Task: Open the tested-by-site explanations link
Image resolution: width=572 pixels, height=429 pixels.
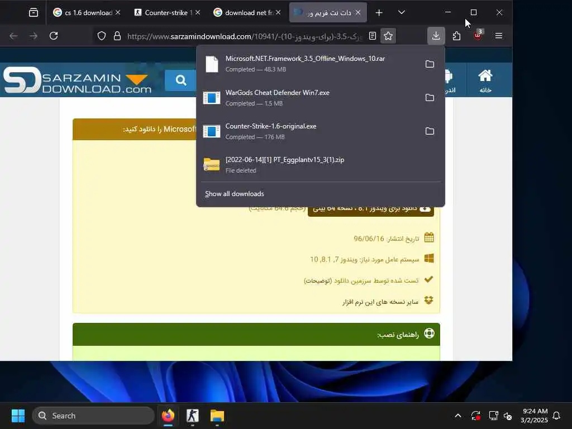Action: click(318, 280)
